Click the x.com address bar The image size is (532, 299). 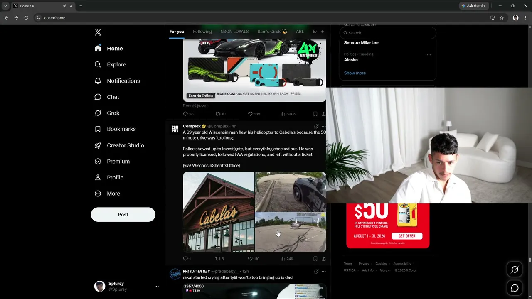tap(262, 18)
